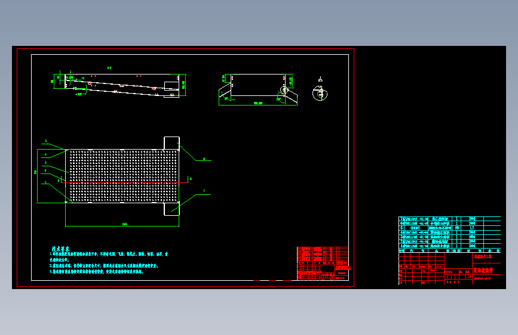Select the red A-A cutting line across the plate
Image resolution: width=518 pixels, height=335 pixels.
tap(124, 182)
